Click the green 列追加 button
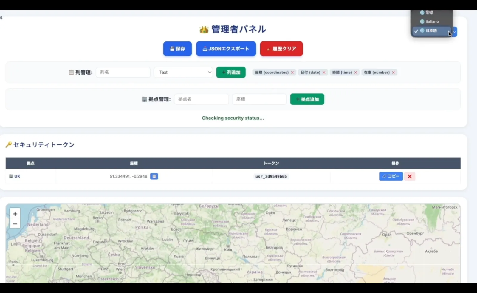Screen dimensions: 477x293 pyautogui.click(x=231, y=72)
